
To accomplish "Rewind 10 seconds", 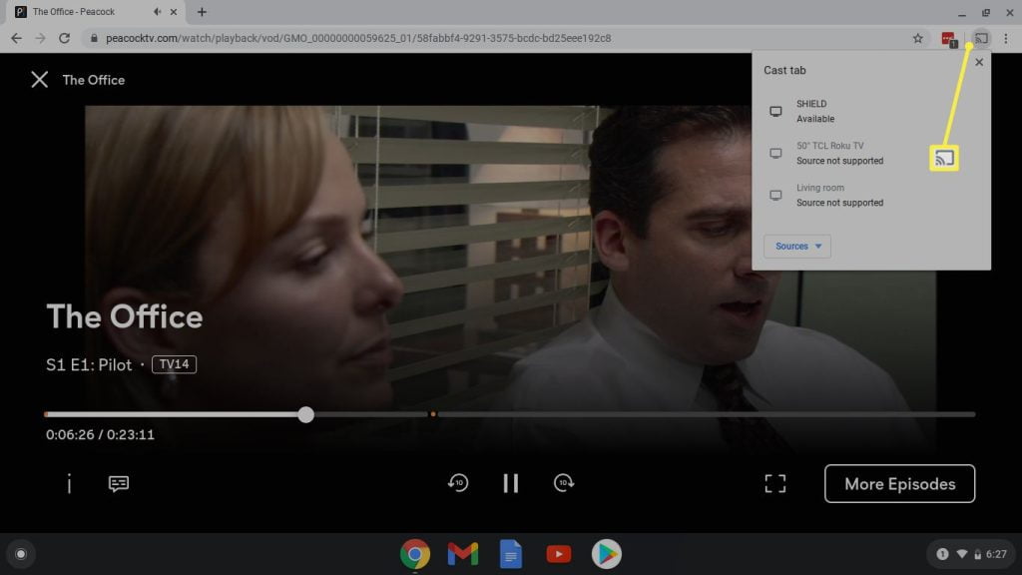I will [458, 483].
